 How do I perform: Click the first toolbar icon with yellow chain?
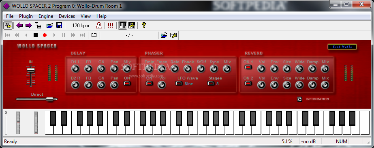click(x=8, y=25)
